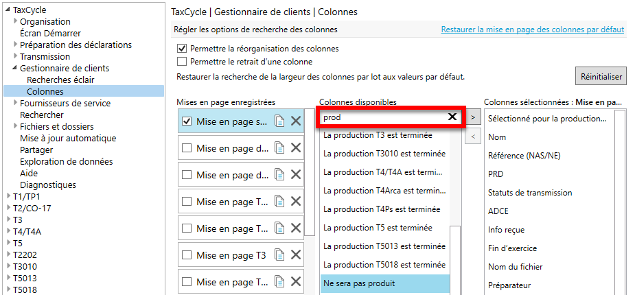This screenshot has height=295, width=635.
Task: Expand the T2/CO-17 tree node
Action: click(8, 208)
